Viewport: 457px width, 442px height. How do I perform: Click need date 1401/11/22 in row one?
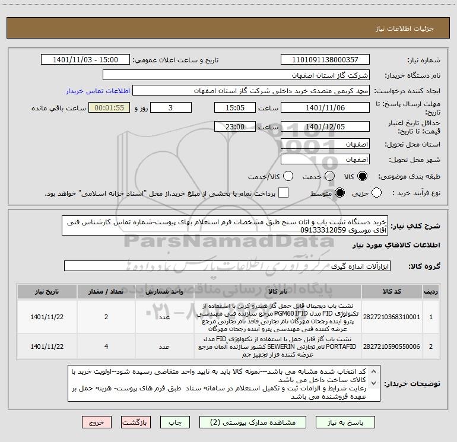click(47, 317)
